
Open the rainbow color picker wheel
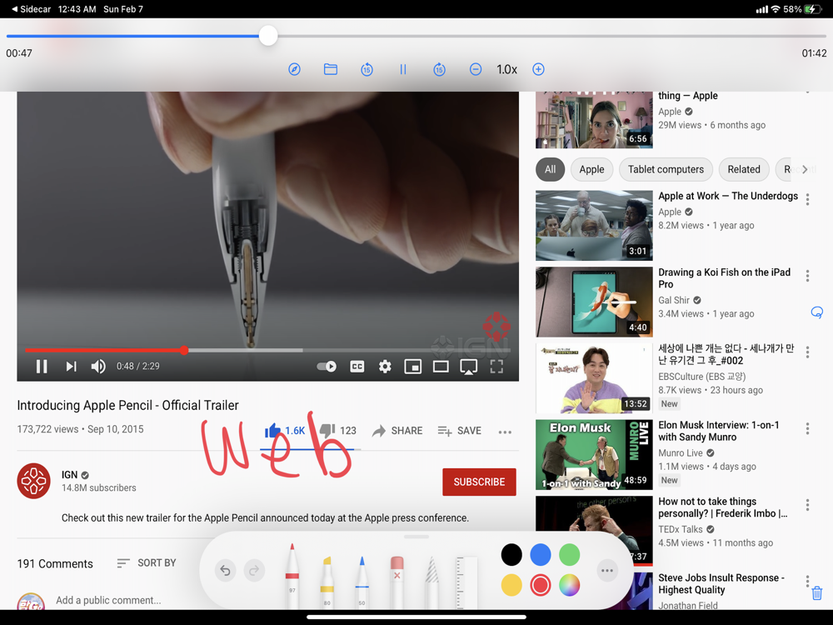[x=569, y=585]
